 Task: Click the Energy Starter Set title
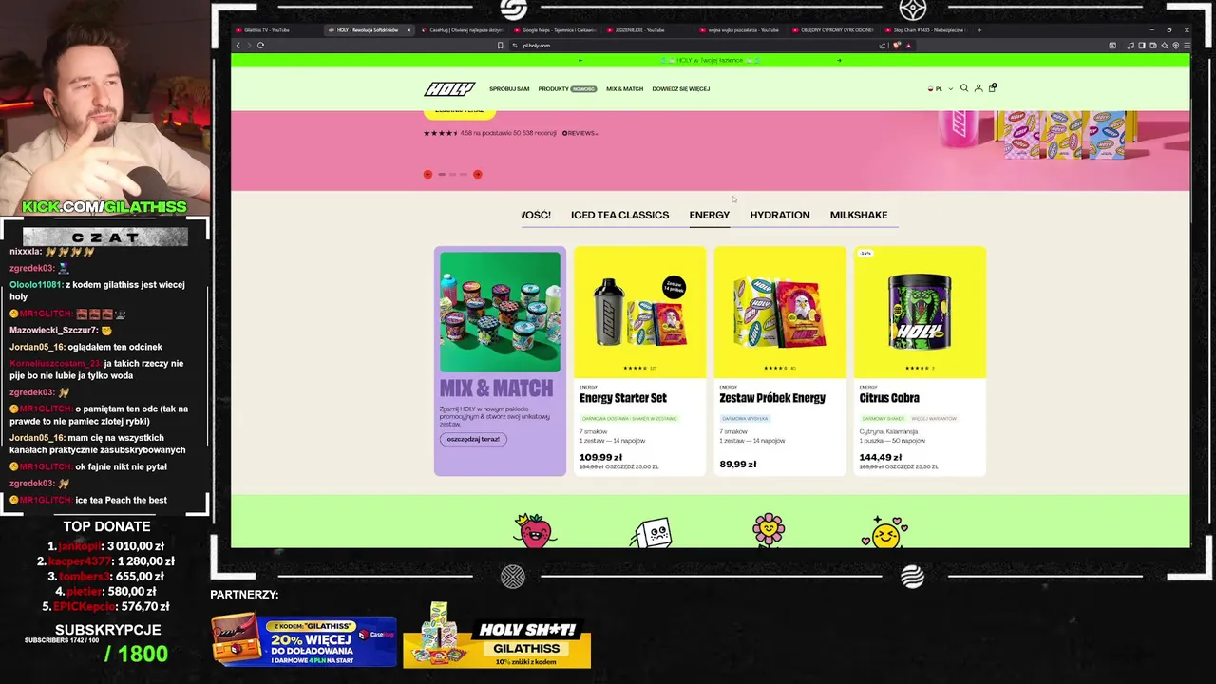coord(623,398)
